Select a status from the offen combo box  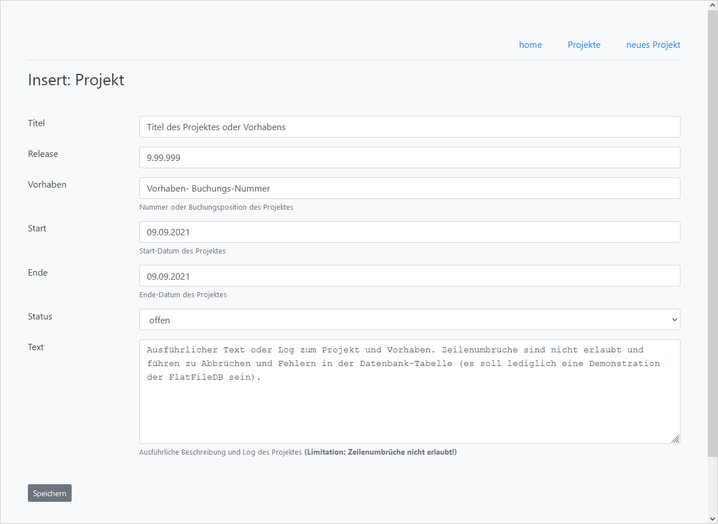pyautogui.click(x=409, y=319)
